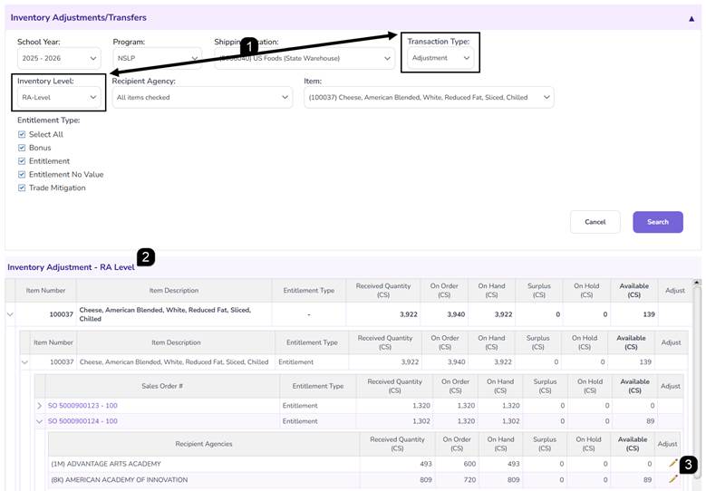
Task: Open the Shipping Location dropdown
Action: point(305,58)
